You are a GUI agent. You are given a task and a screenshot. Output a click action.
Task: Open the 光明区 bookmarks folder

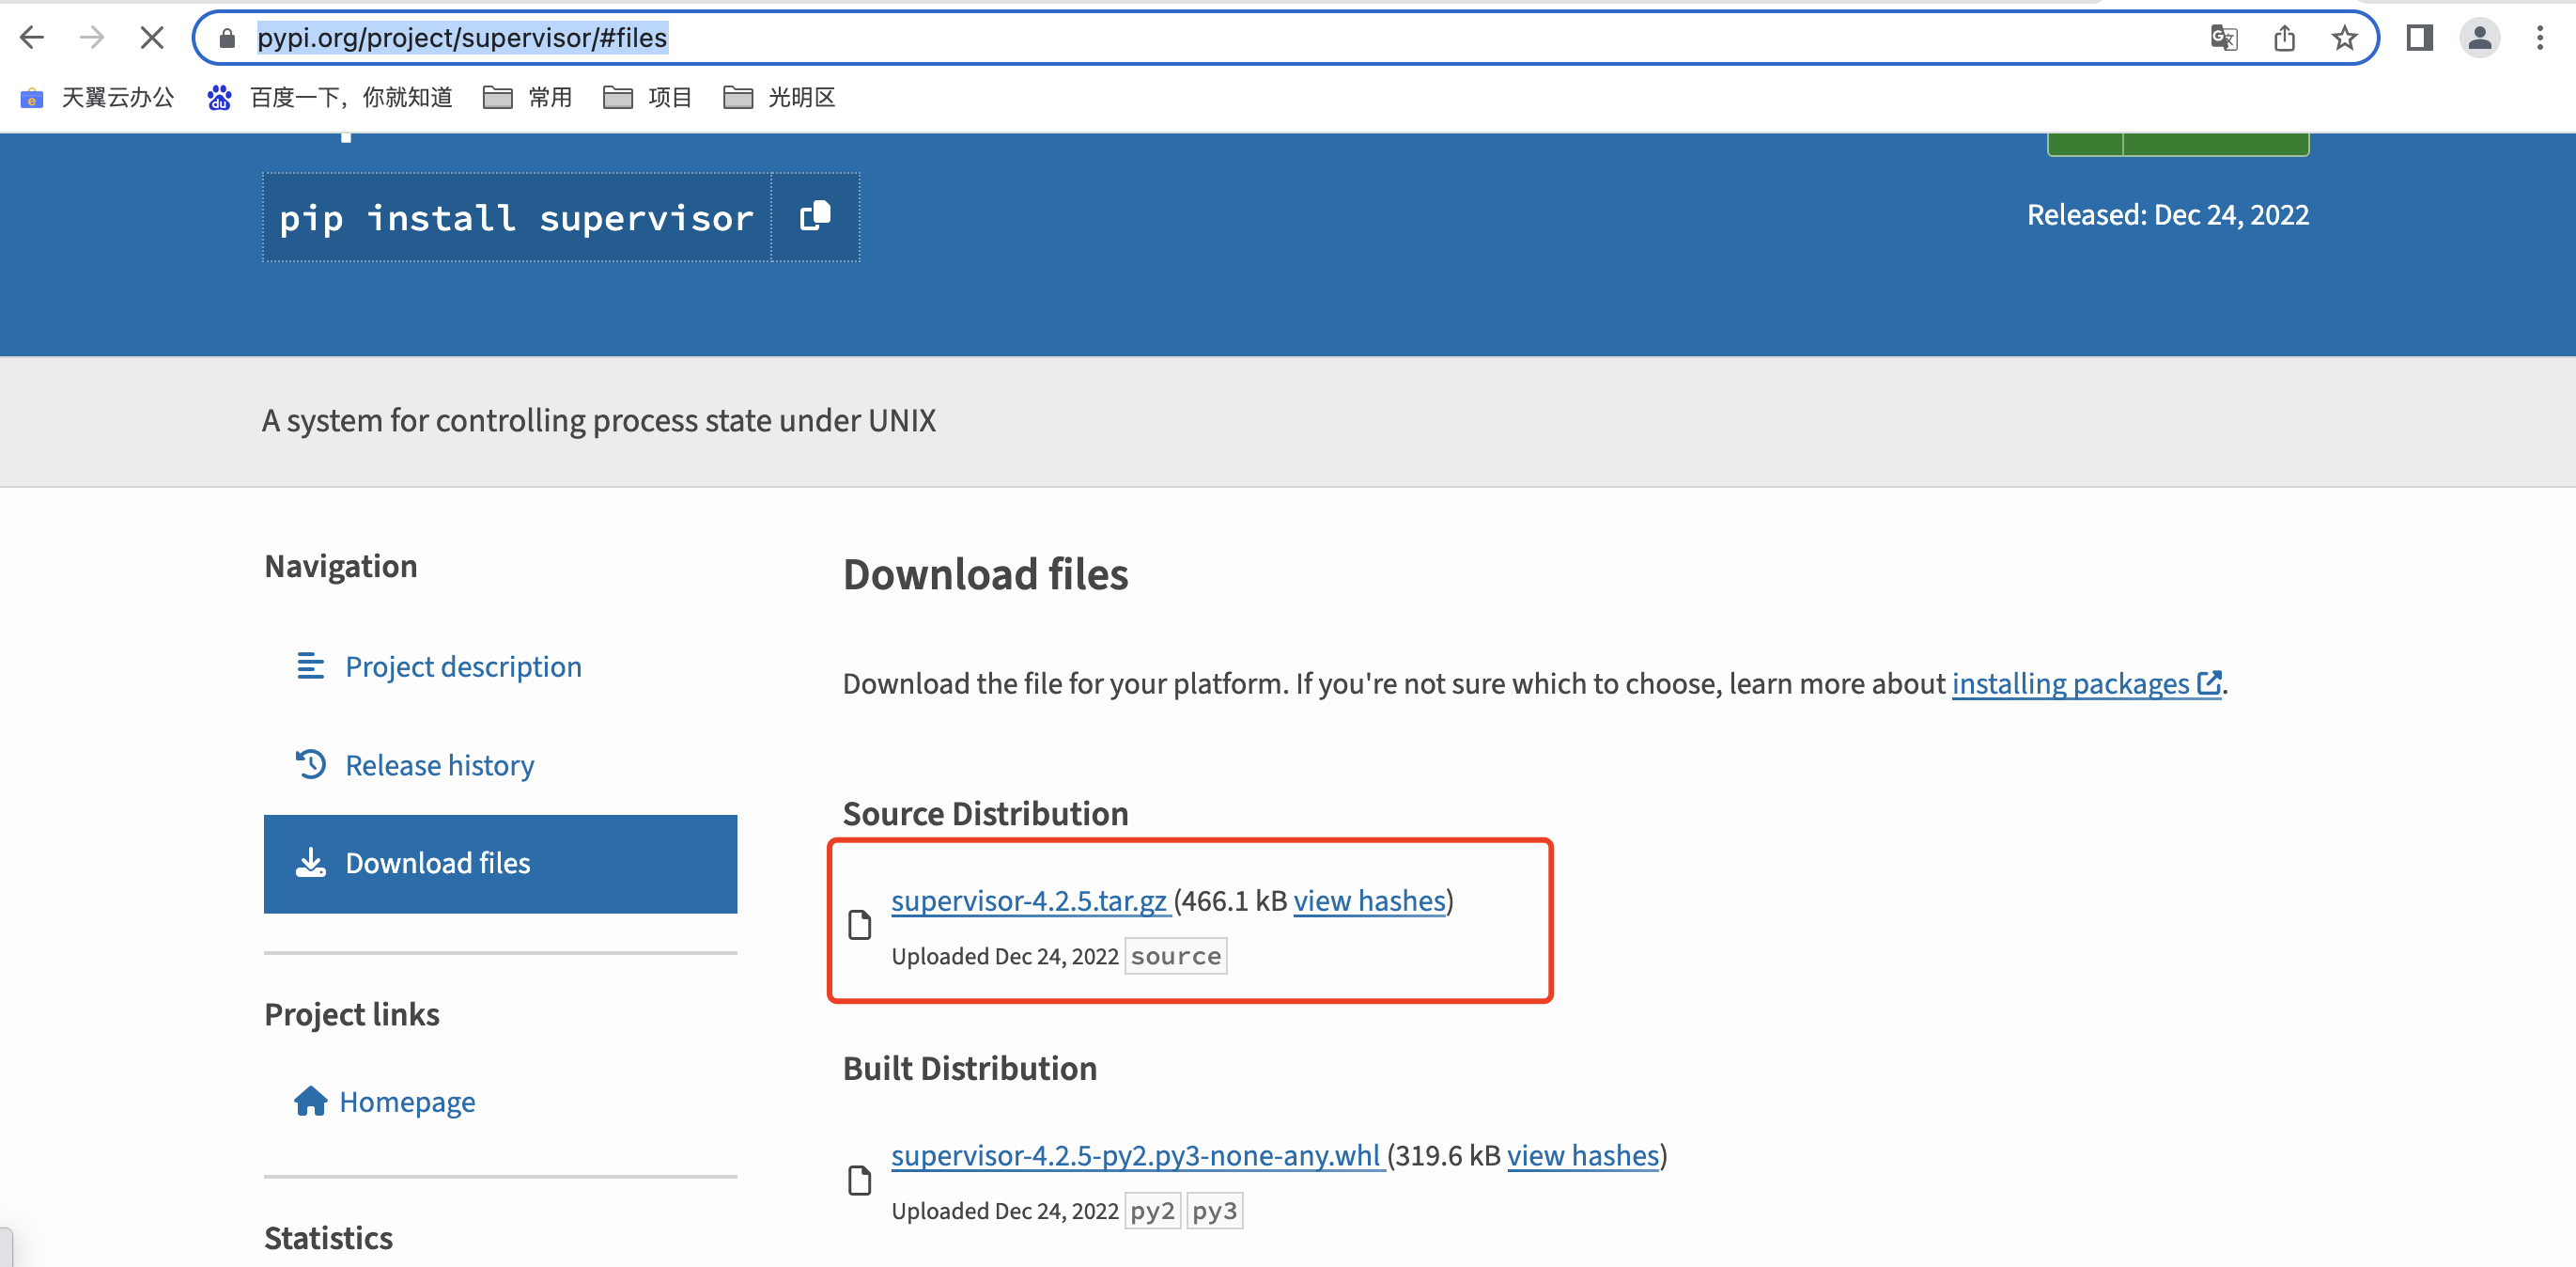pos(779,97)
